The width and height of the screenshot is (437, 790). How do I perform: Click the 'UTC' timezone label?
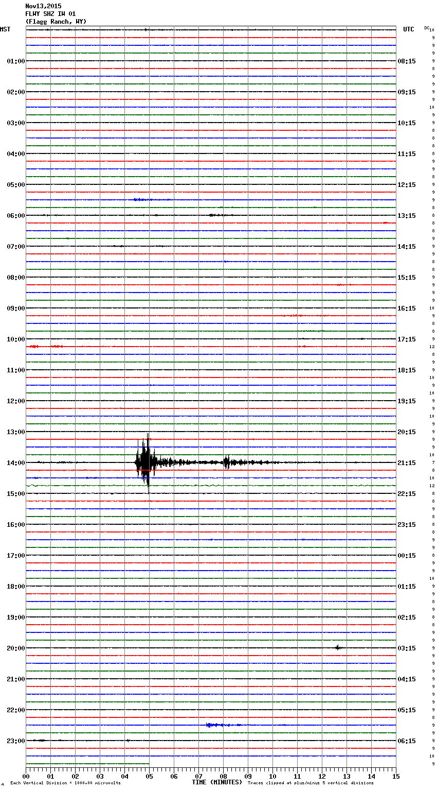click(409, 29)
